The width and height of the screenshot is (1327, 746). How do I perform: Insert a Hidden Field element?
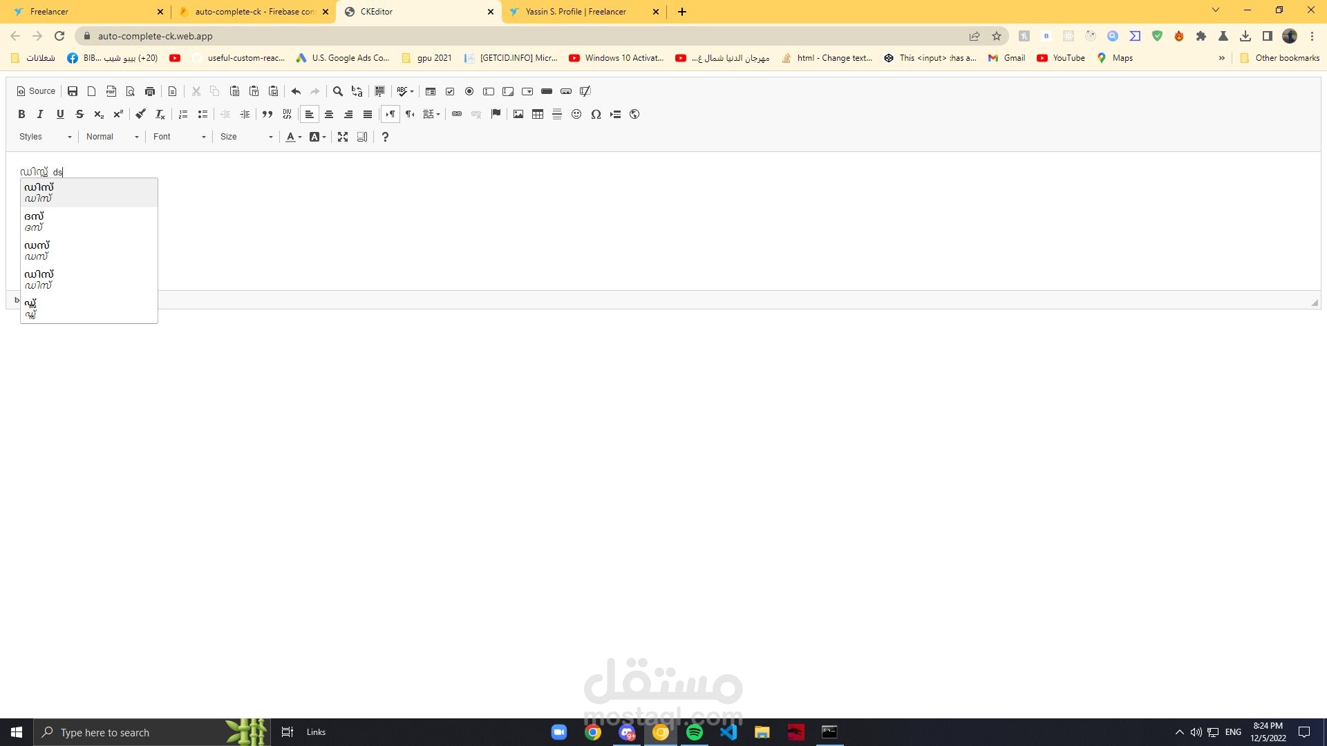585,91
